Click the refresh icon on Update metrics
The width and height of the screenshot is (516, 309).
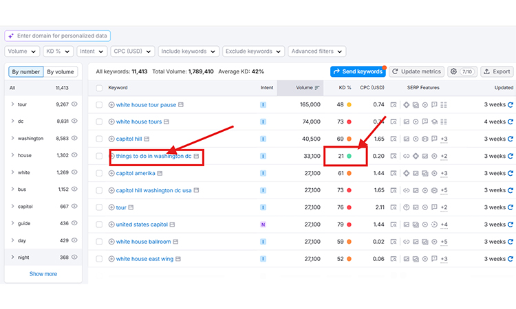(396, 71)
